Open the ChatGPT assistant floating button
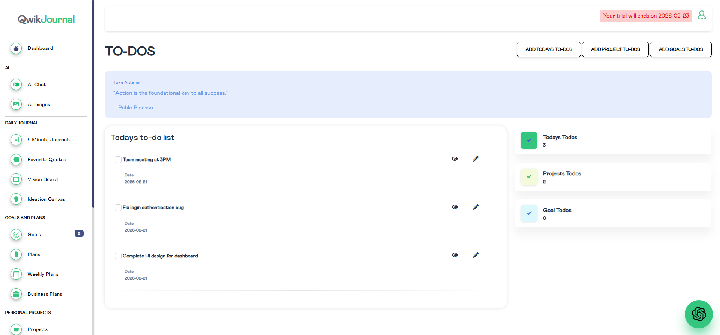This screenshot has height=335, width=720. point(698,314)
